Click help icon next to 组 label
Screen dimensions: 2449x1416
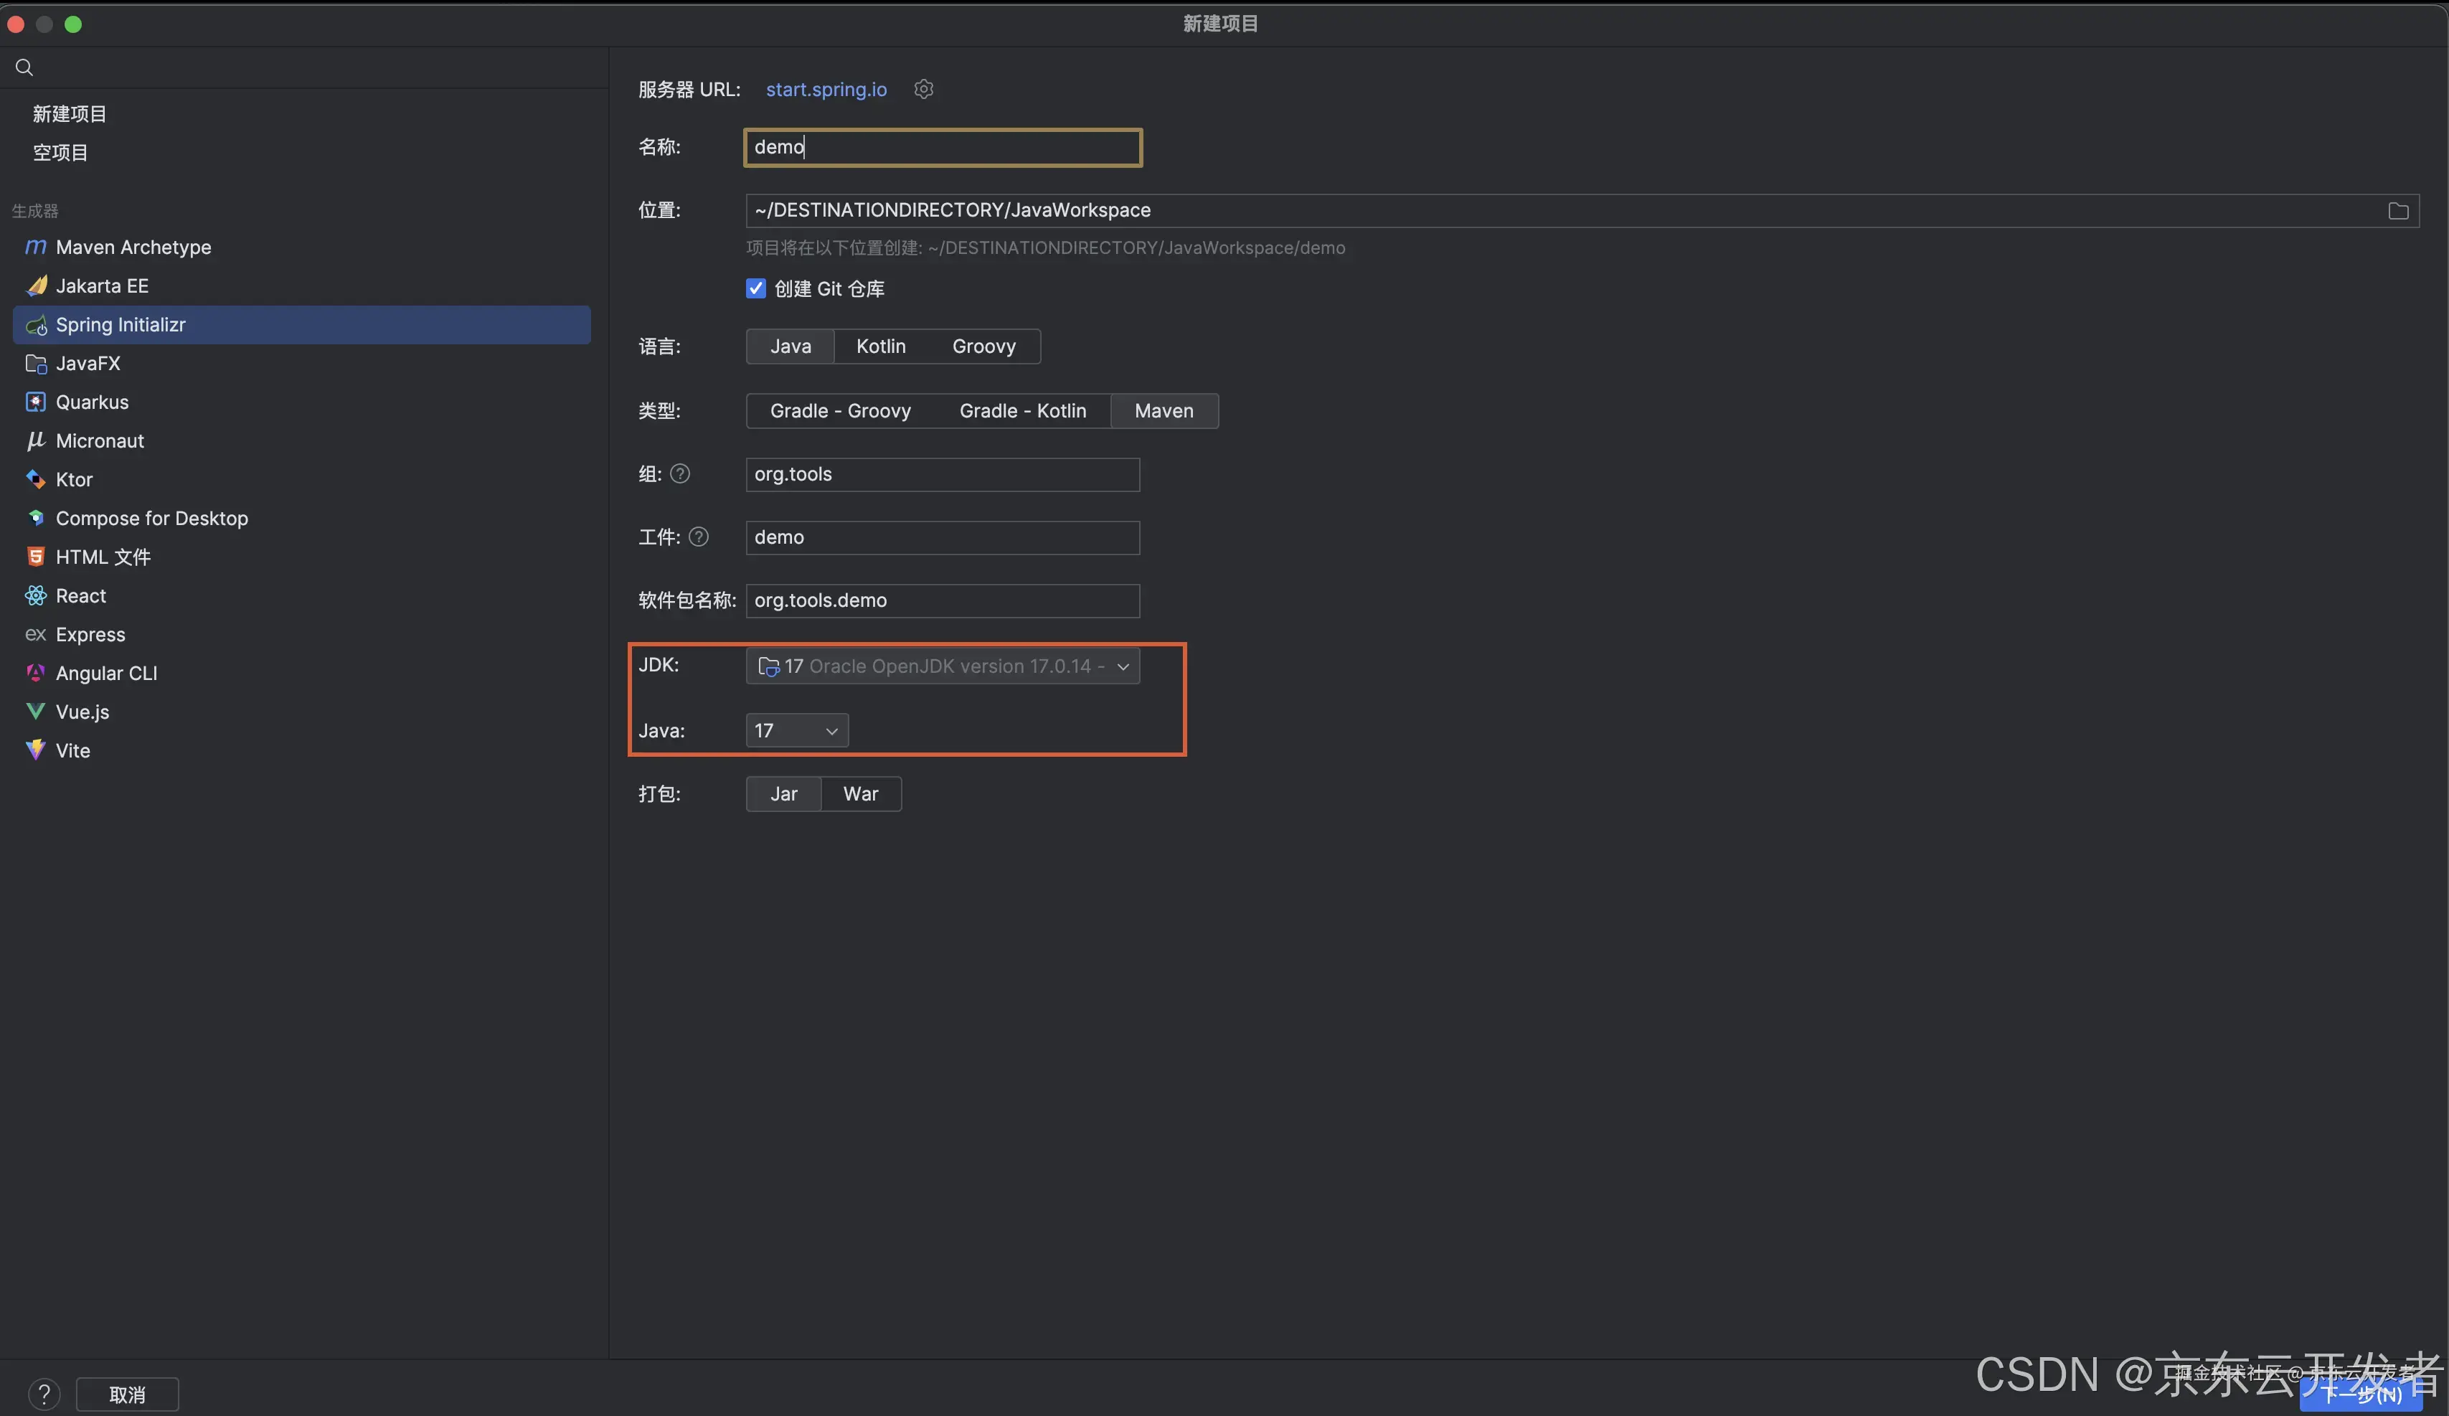[x=680, y=474]
